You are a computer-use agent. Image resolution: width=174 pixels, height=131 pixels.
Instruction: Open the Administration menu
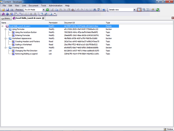55,5
